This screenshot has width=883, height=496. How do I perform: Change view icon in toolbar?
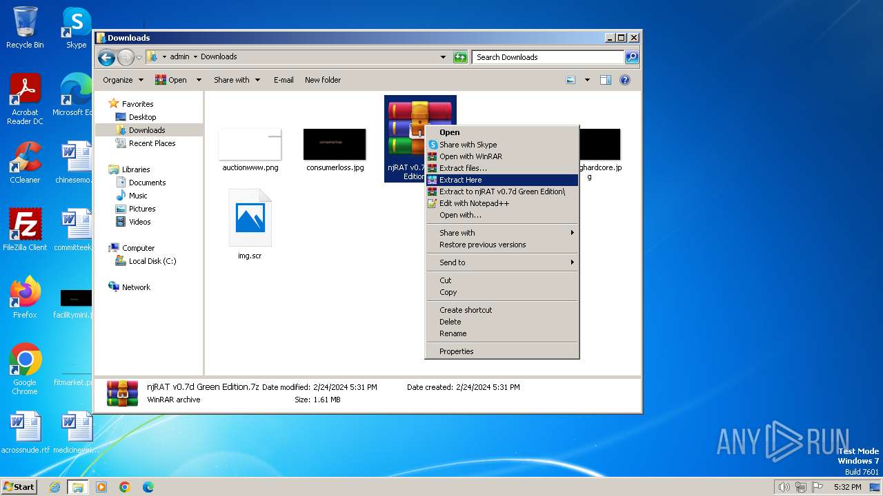[x=571, y=80]
